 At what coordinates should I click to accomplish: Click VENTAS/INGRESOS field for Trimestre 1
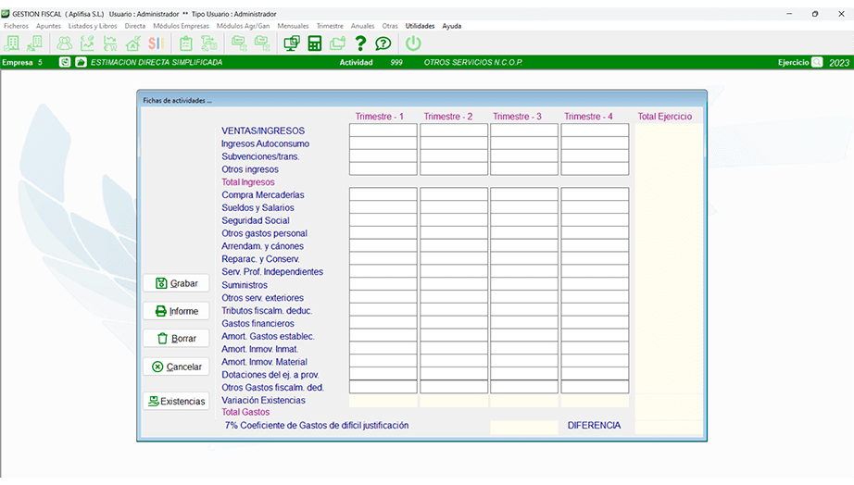coord(383,131)
